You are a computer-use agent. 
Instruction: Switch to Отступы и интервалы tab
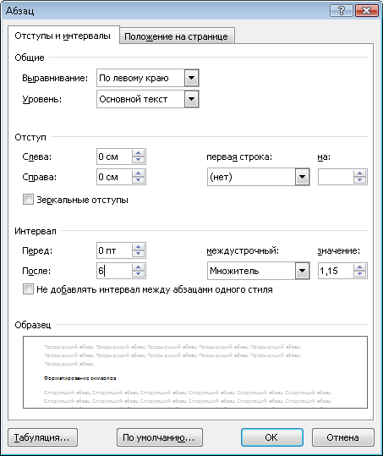point(63,36)
